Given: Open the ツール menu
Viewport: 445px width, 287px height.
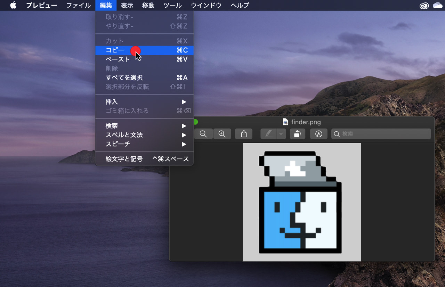Looking at the screenshot, I should (172, 5).
